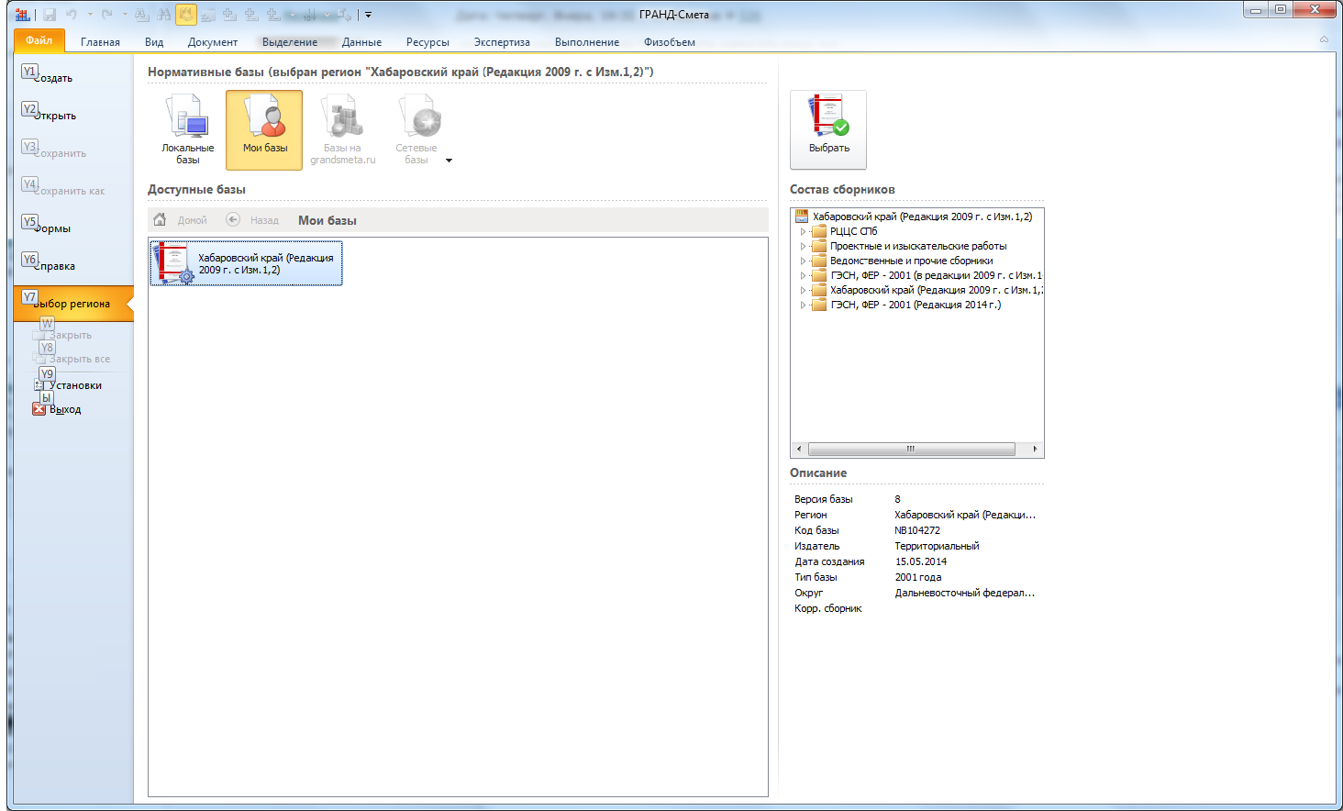Switch to the Ресурсы ribbon tab

point(427,42)
